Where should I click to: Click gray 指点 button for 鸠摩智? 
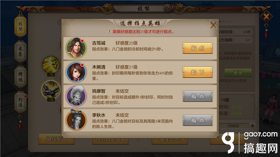[198, 96]
